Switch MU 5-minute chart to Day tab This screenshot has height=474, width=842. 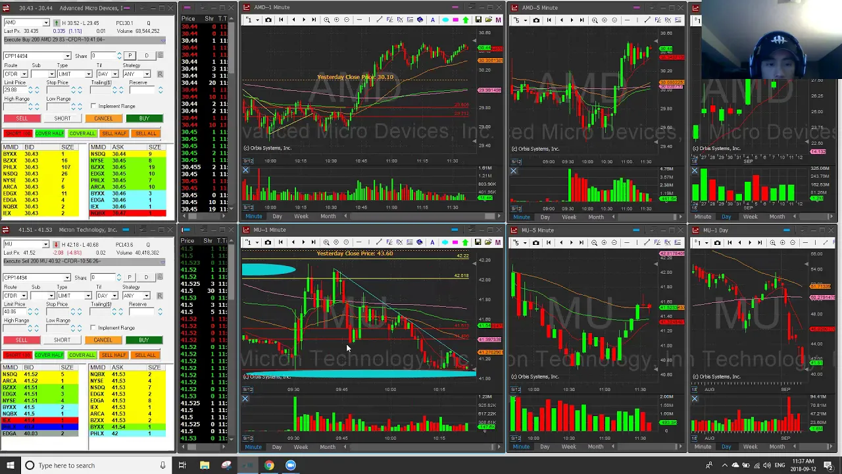[545, 447]
